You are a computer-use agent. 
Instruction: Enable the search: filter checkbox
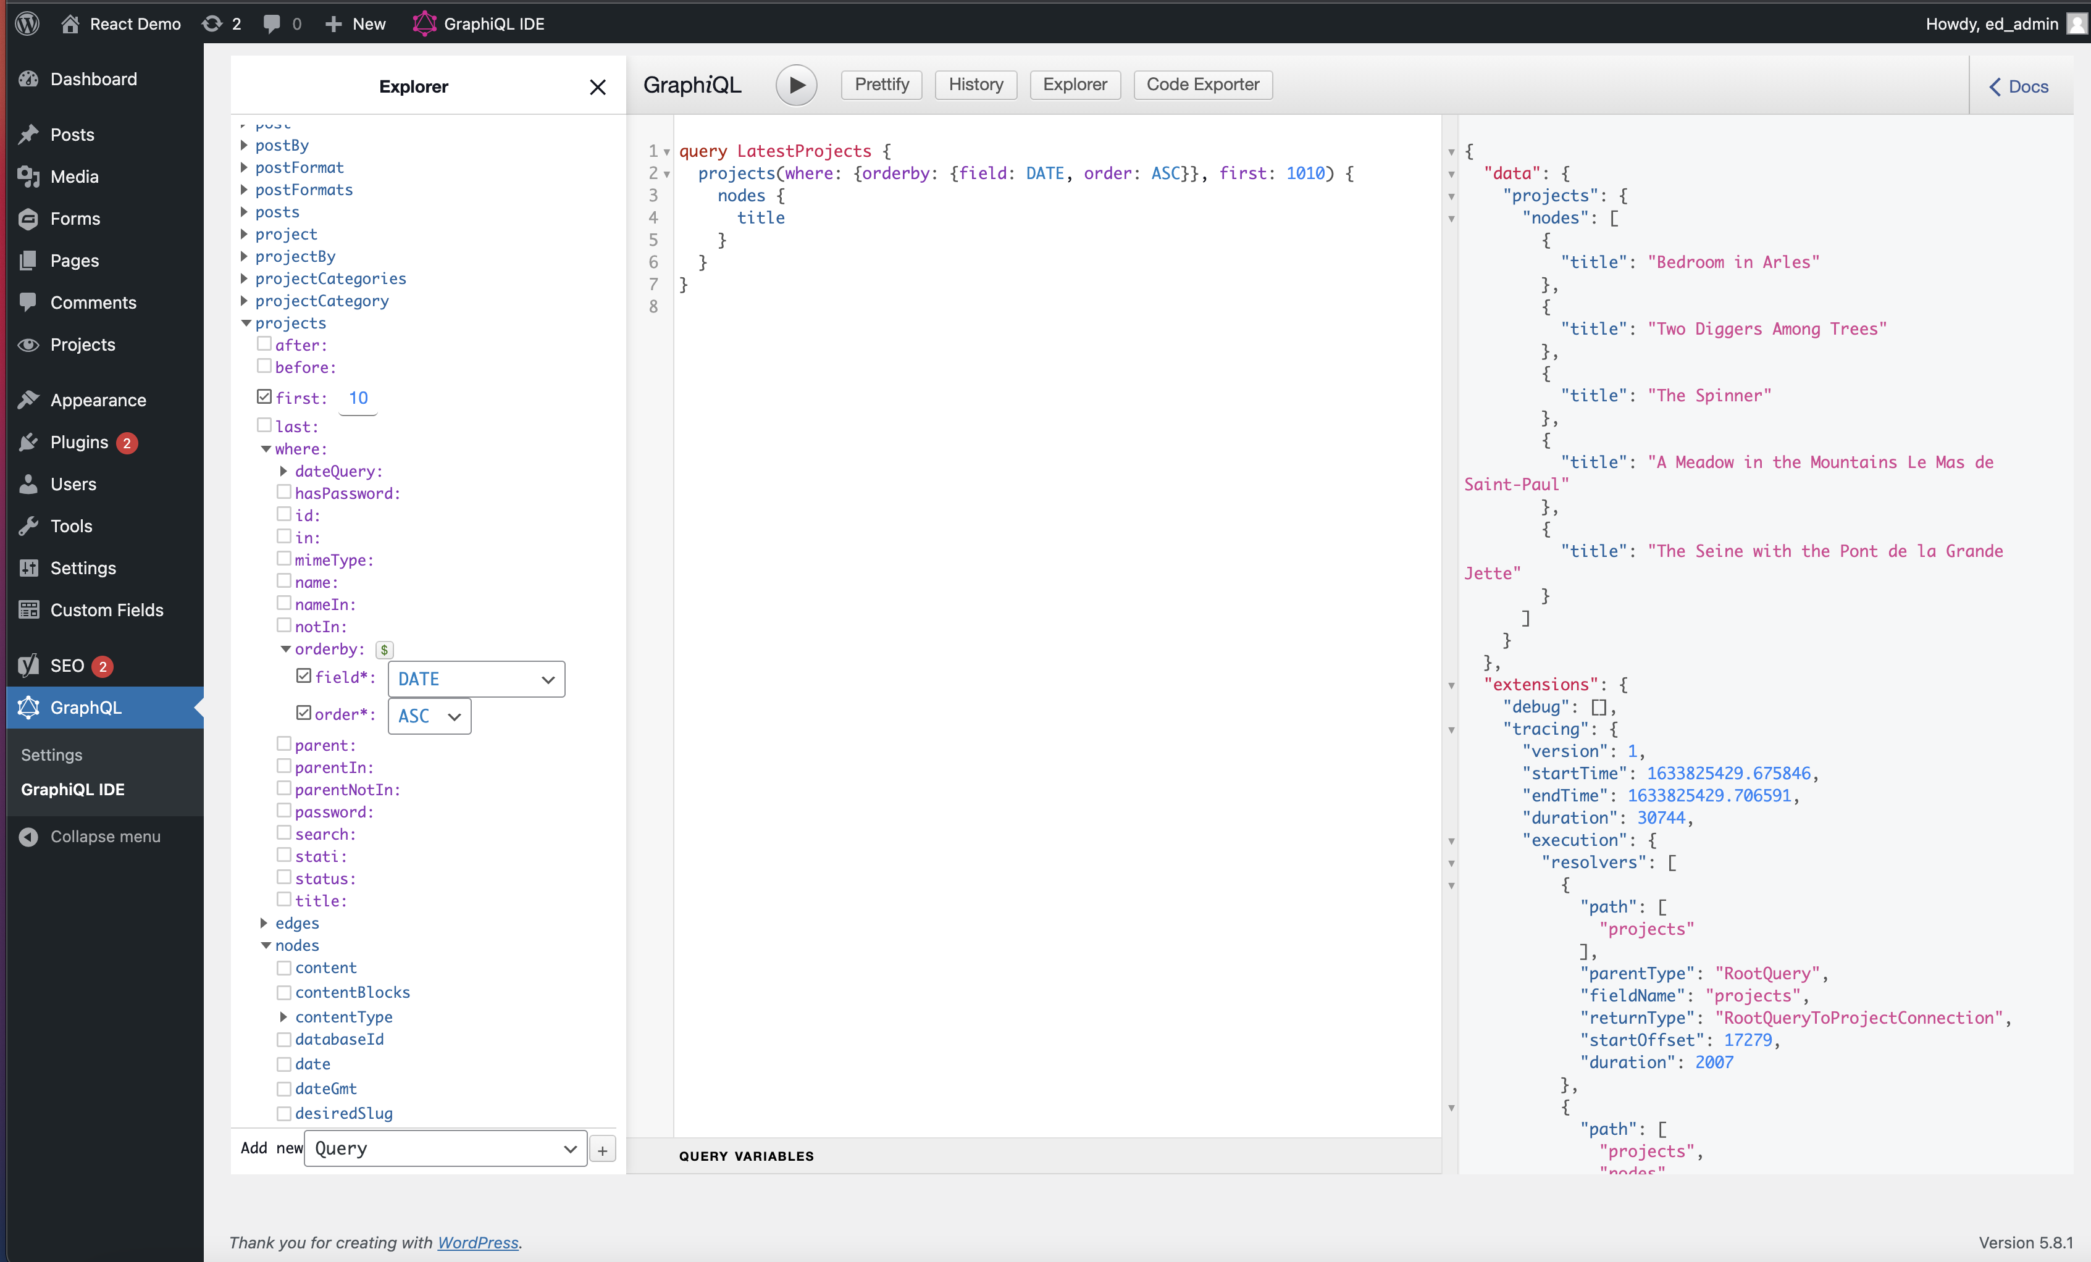click(284, 832)
